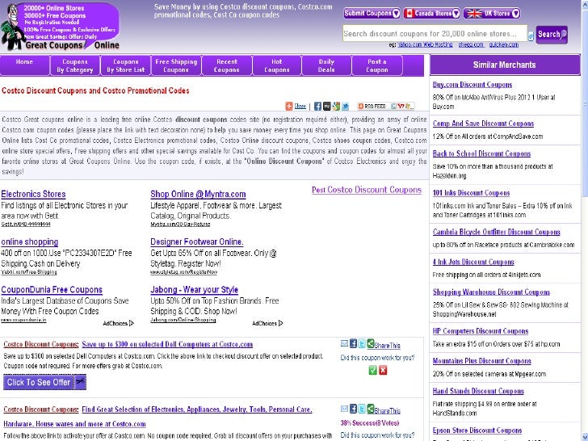Click ShareThis text link for Dell coupon
588x441 pixels.
388,346
